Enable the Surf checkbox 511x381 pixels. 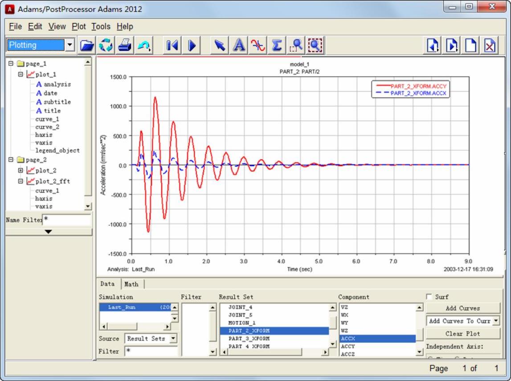point(429,297)
